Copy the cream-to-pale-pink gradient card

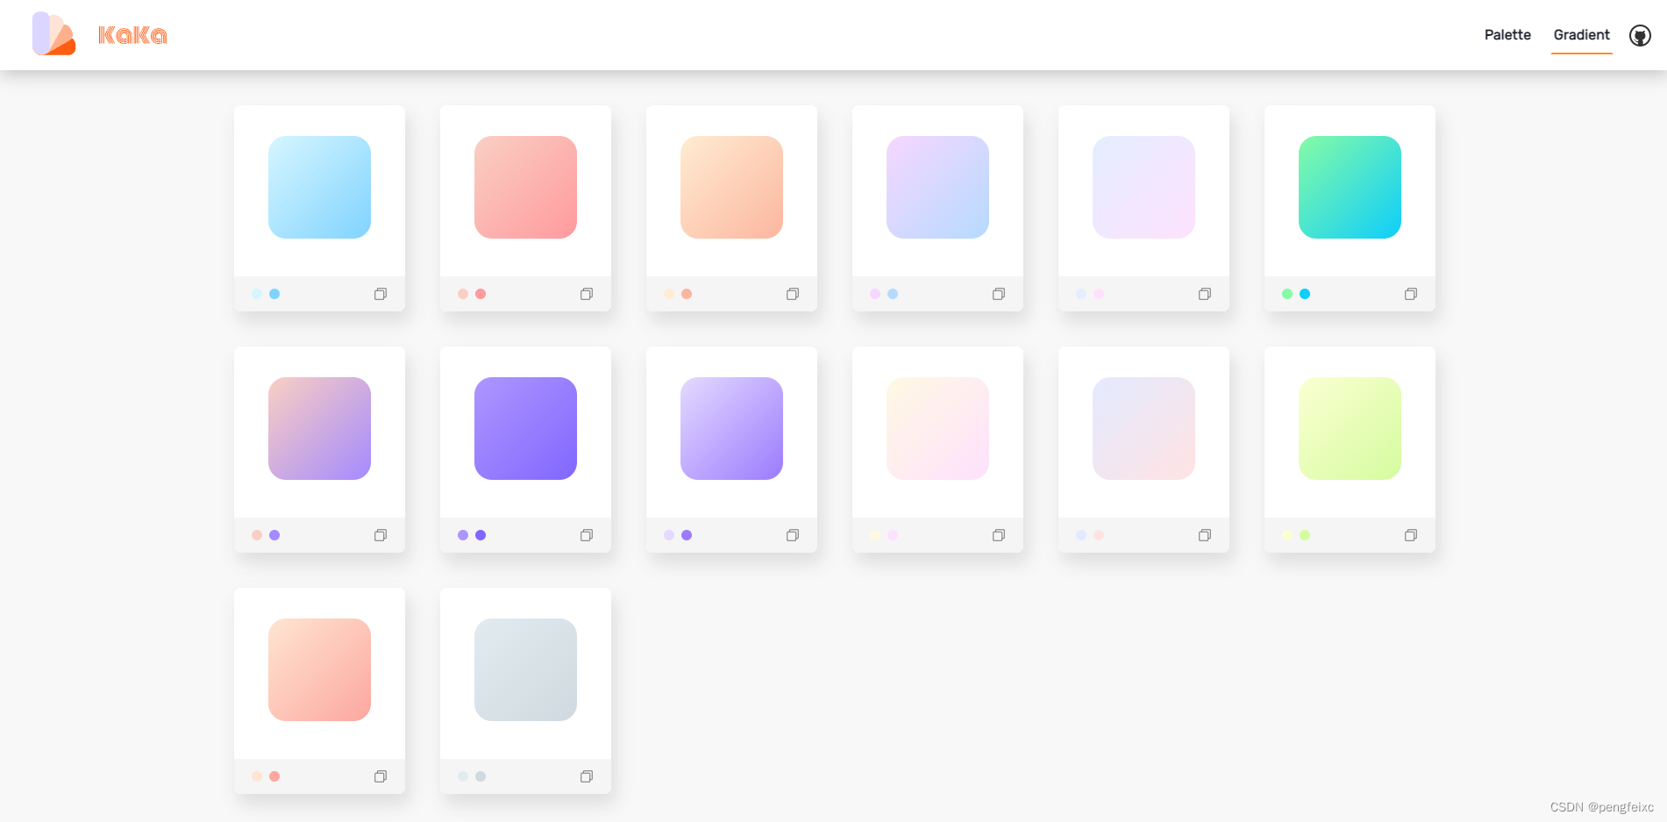(999, 535)
